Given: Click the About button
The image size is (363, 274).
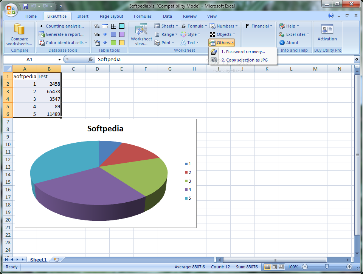Looking at the screenshot, I should pos(289,43).
